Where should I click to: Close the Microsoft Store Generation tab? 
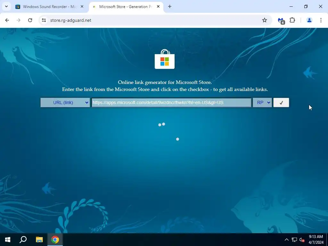click(158, 7)
